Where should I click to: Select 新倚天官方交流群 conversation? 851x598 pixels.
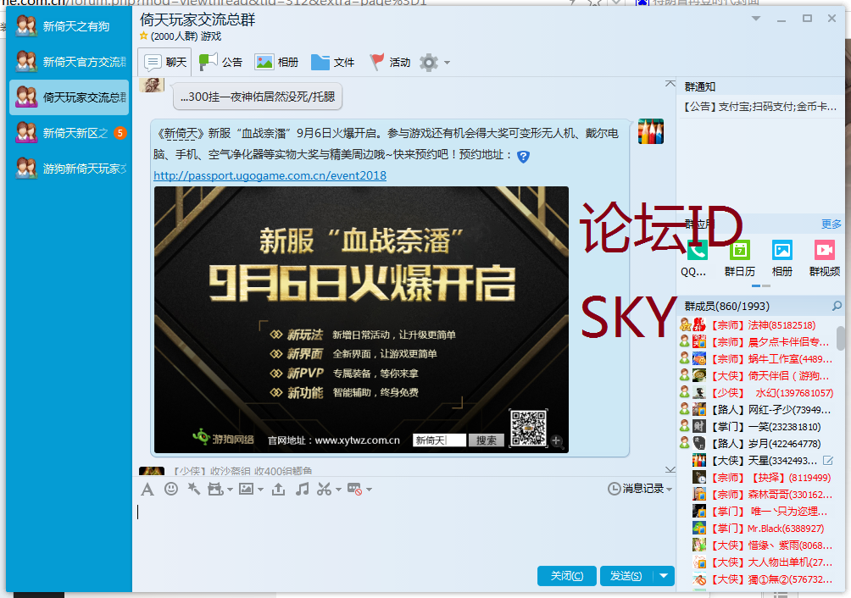(x=69, y=62)
